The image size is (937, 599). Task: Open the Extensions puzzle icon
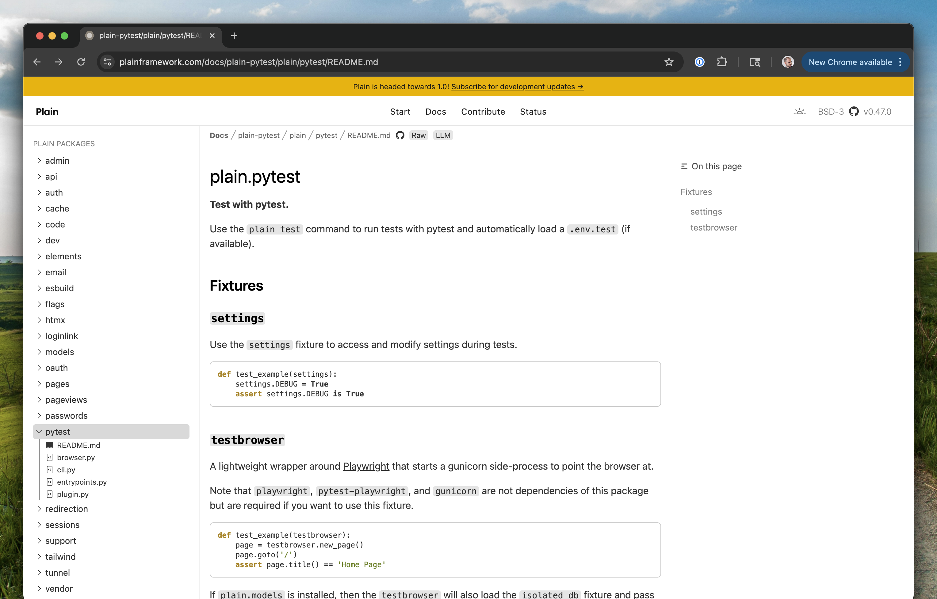(722, 62)
